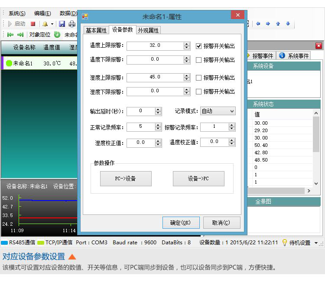Screen dimensions: 325x282
Task: Click the green status dot of 未命名1
Action: point(9,63)
